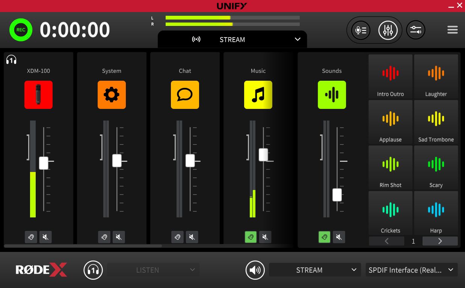The width and height of the screenshot is (465, 288).
Task: Open the STREAM output mix dropdown at bottom
Action: point(315,270)
